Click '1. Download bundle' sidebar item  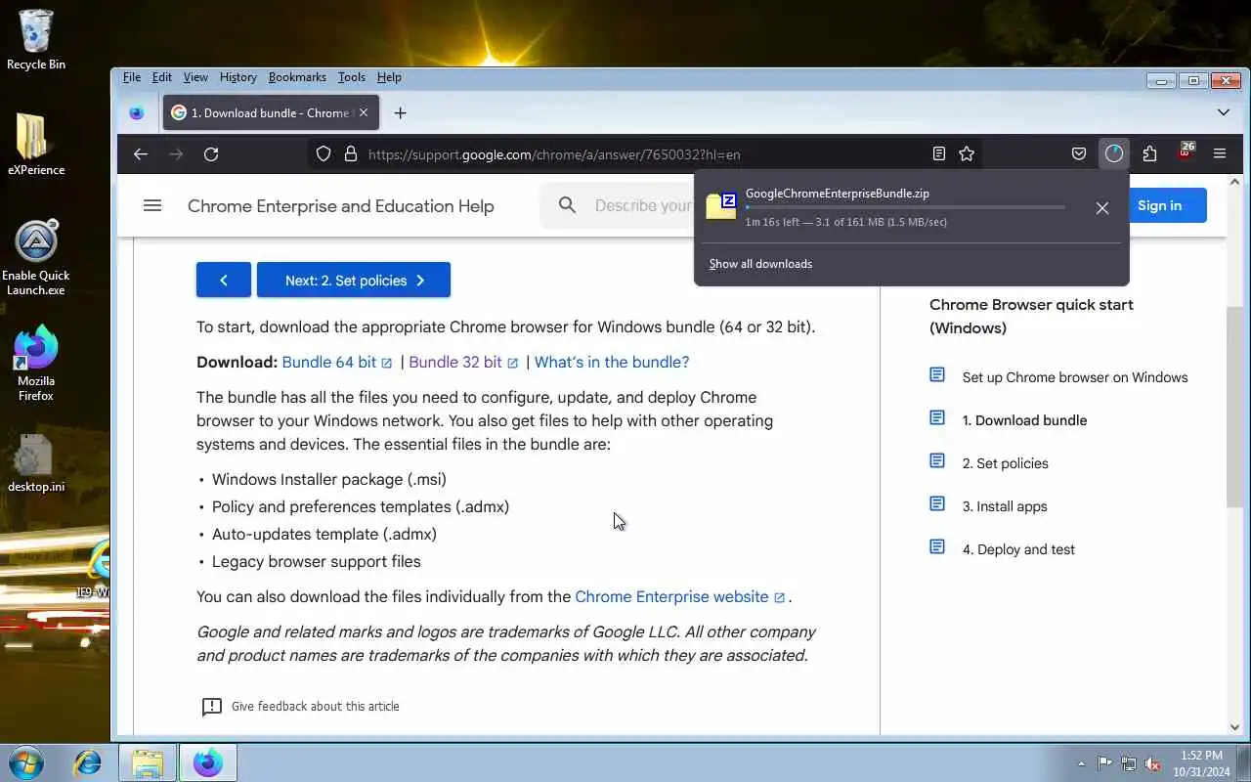(x=1024, y=420)
